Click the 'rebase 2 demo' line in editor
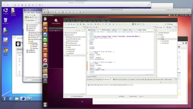The width and height of the screenshot is (193, 109). coord(97,70)
